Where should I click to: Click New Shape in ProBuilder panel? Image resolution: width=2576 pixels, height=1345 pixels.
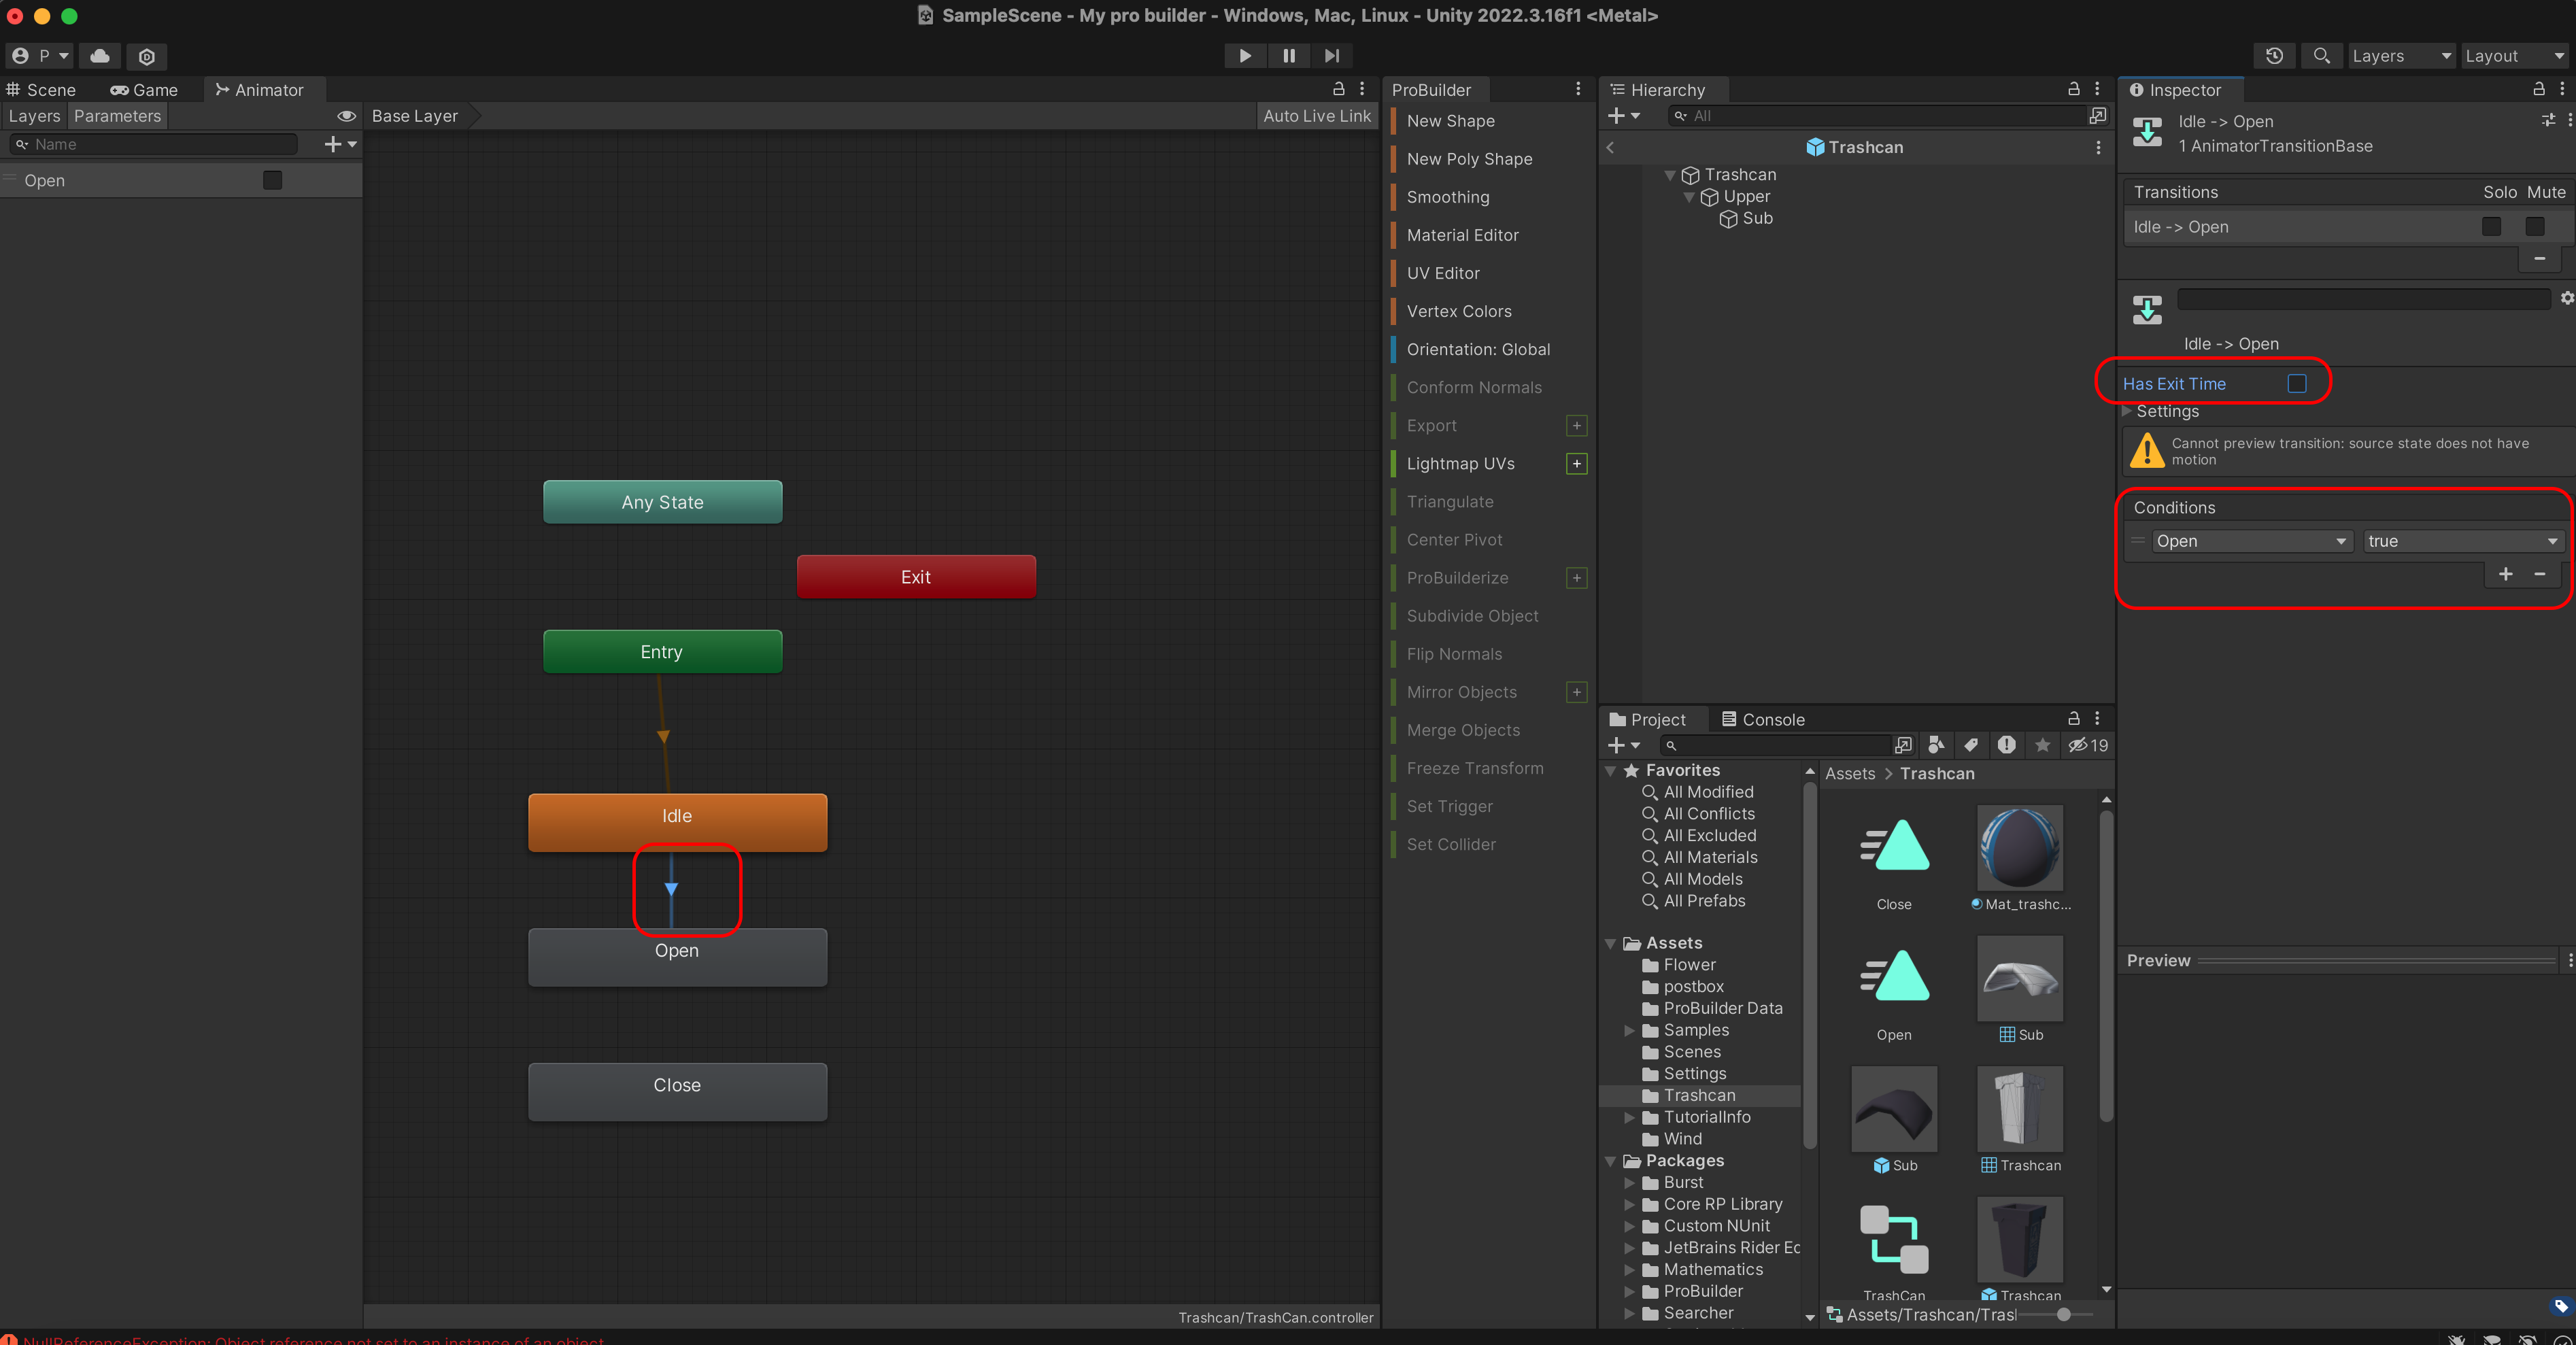point(1450,121)
